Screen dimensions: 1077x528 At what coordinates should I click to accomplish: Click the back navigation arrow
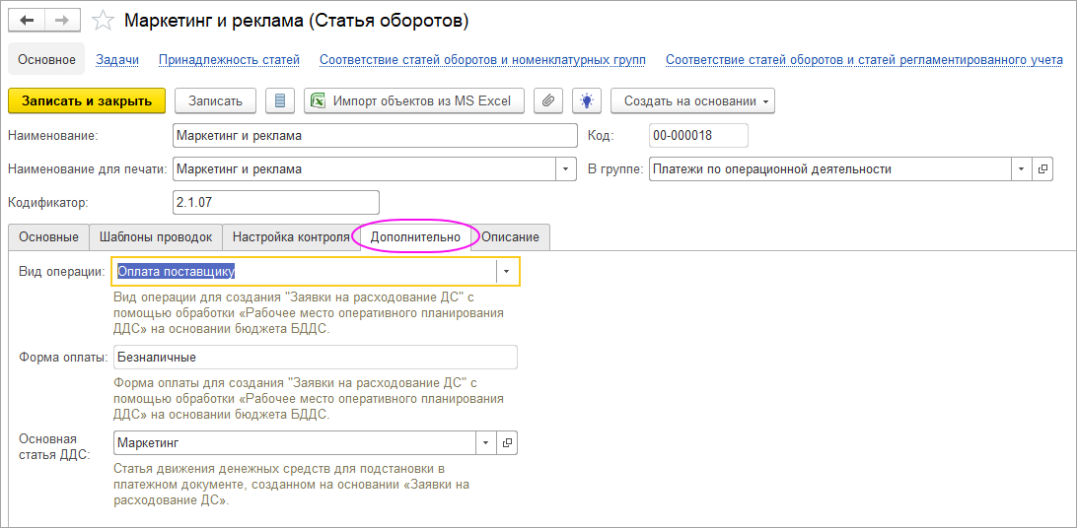click(28, 20)
